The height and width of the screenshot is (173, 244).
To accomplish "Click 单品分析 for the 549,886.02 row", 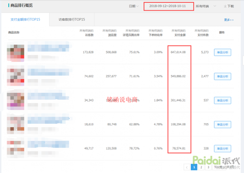I will tap(223, 76).
